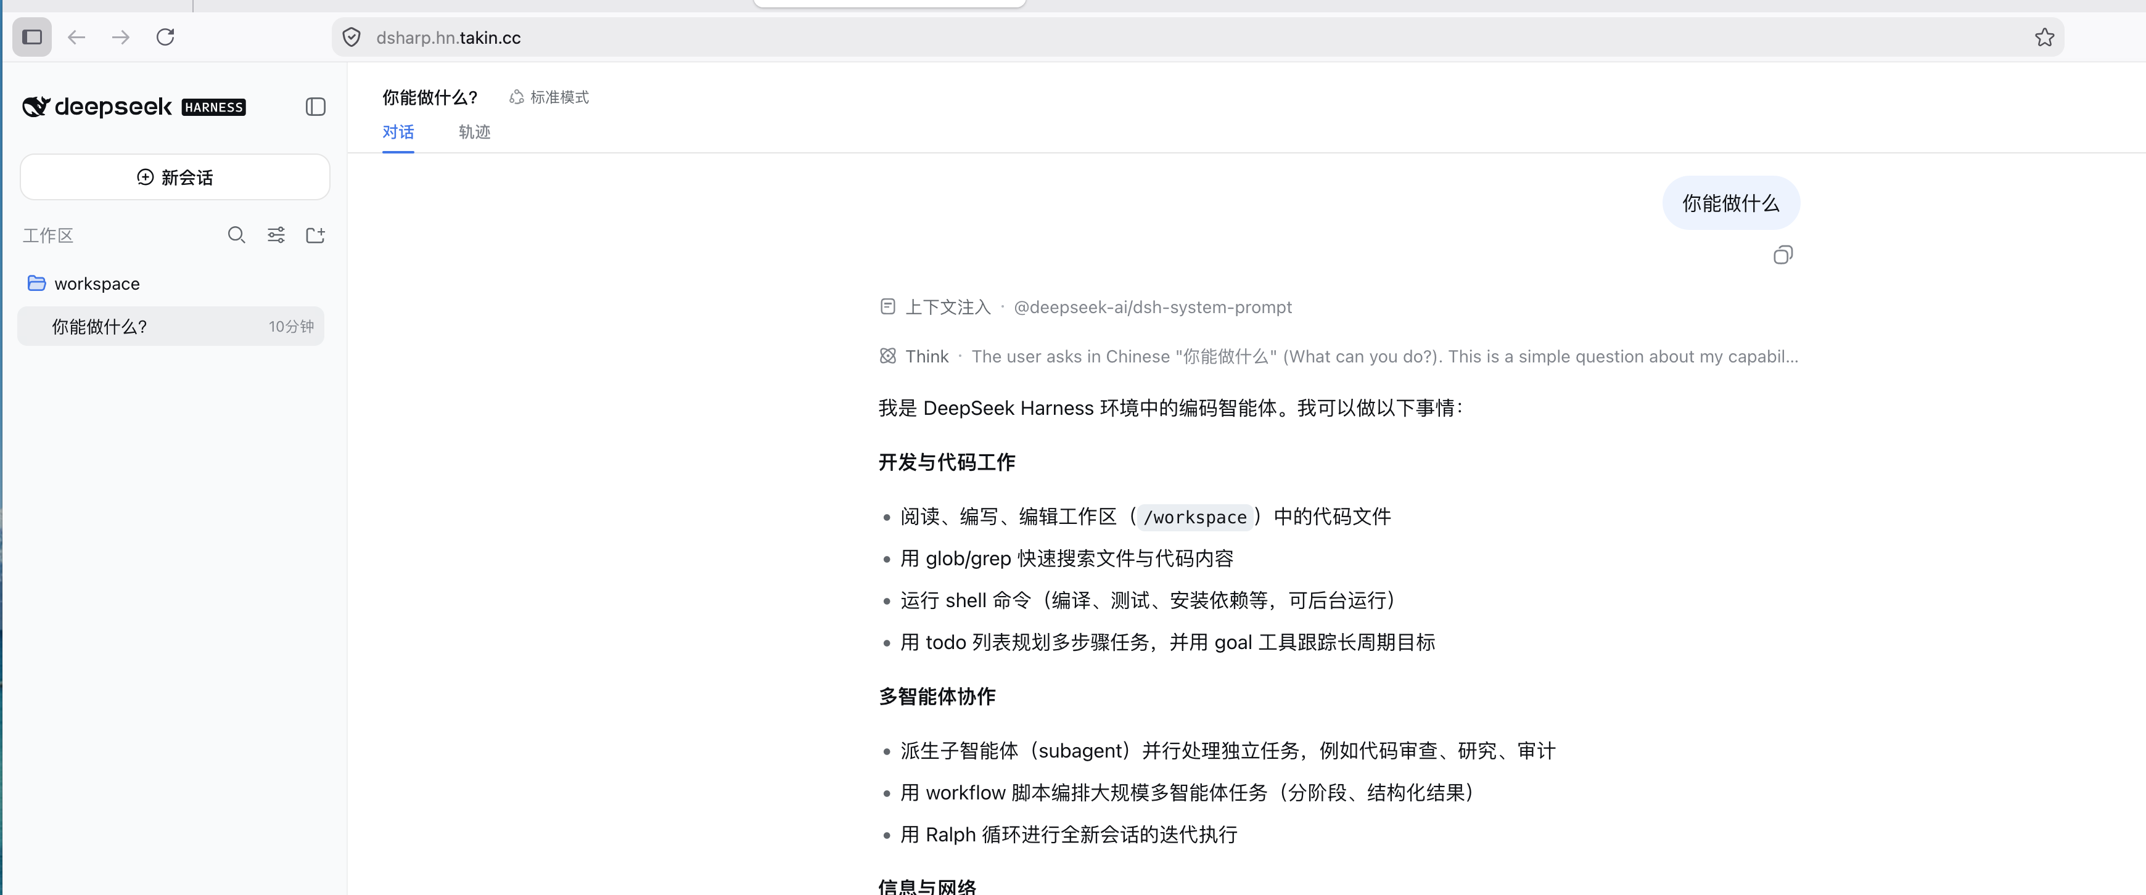2146x895 pixels.
Task: Switch to the 对话 tab
Action: coord(398,133)
